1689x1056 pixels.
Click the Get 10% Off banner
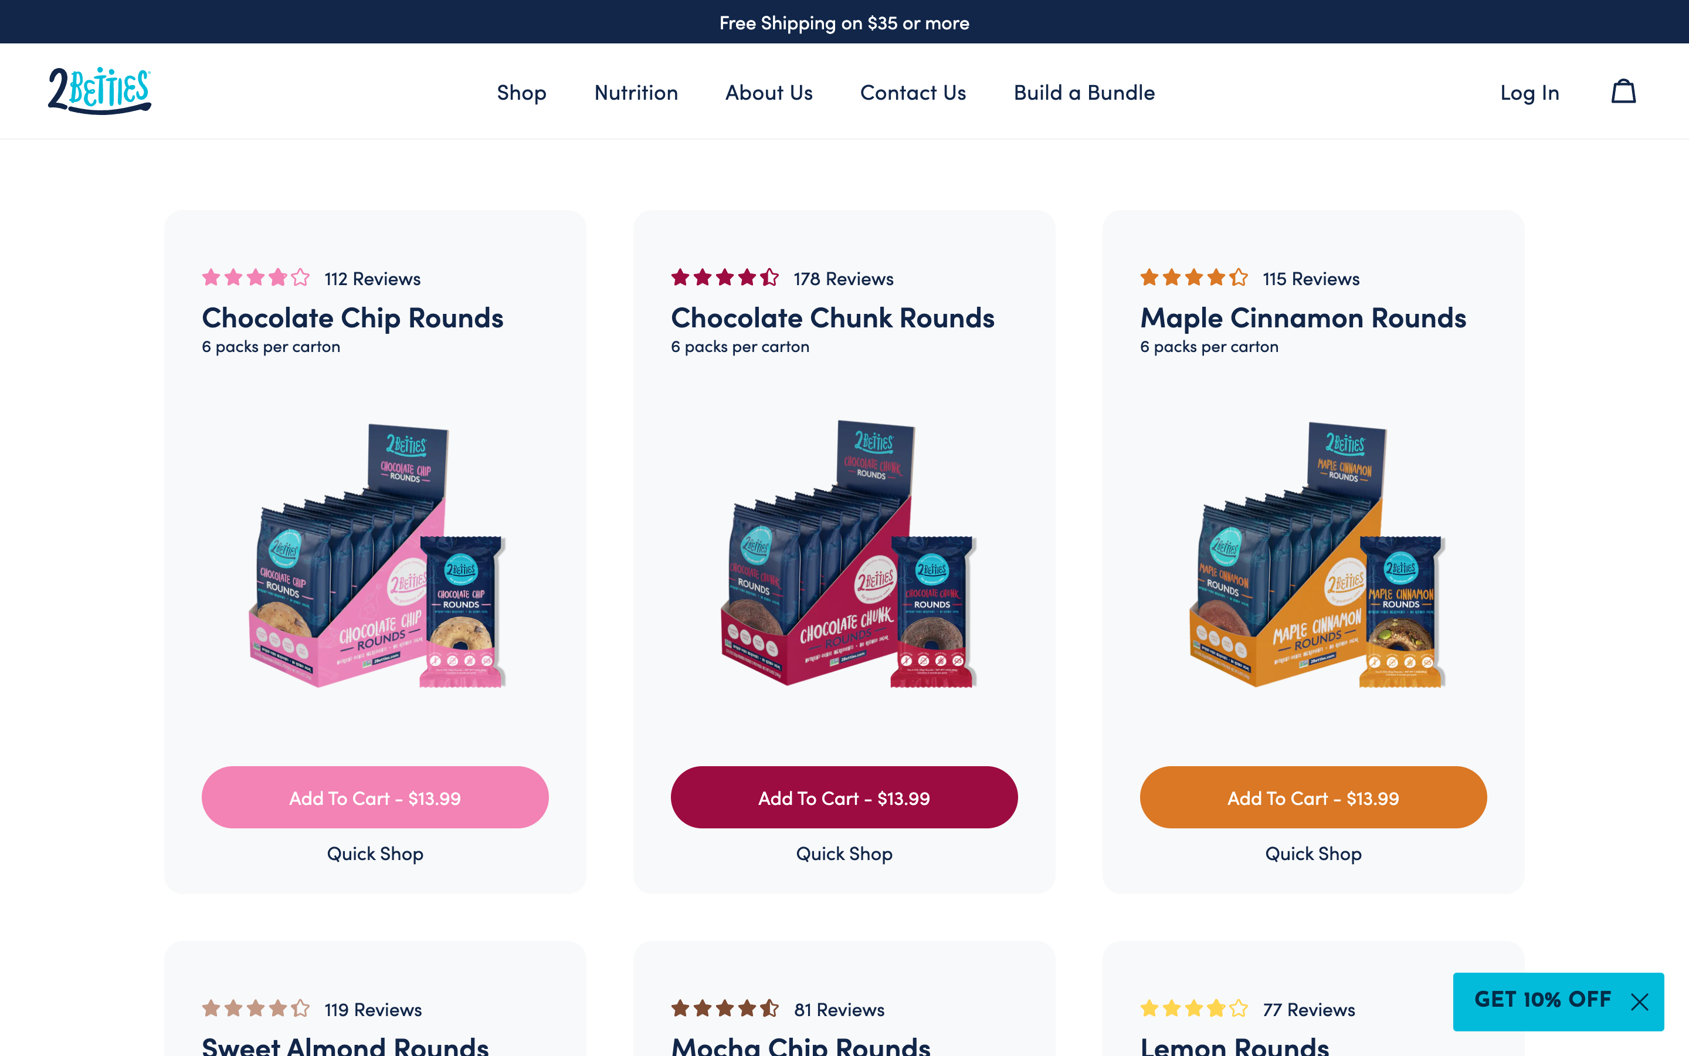[x=1542, y=1001]
